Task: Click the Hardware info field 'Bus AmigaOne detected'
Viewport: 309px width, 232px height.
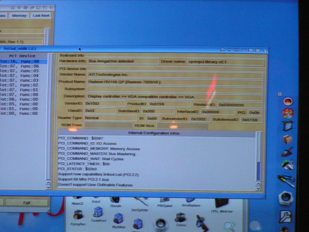Action: [x=123, y=61]
